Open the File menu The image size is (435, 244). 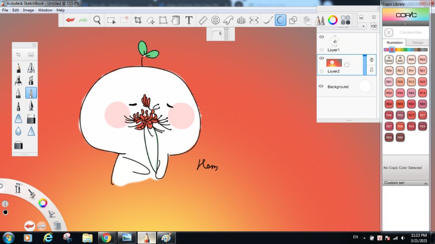[5, 10]
